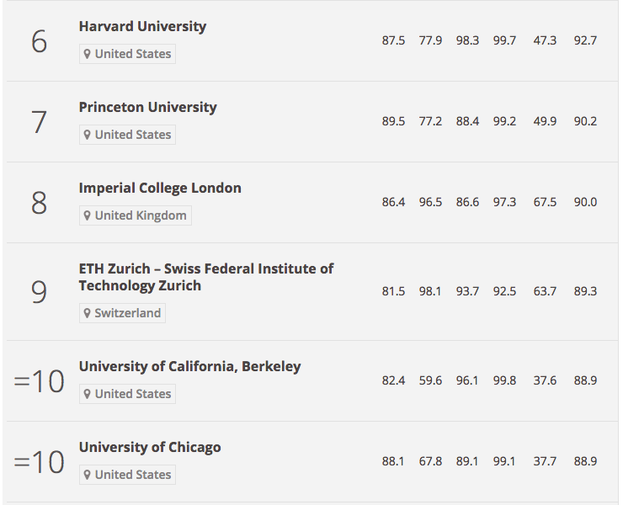
Task: Click ETH Zurich's 98.1 score value
Action: 430,291
